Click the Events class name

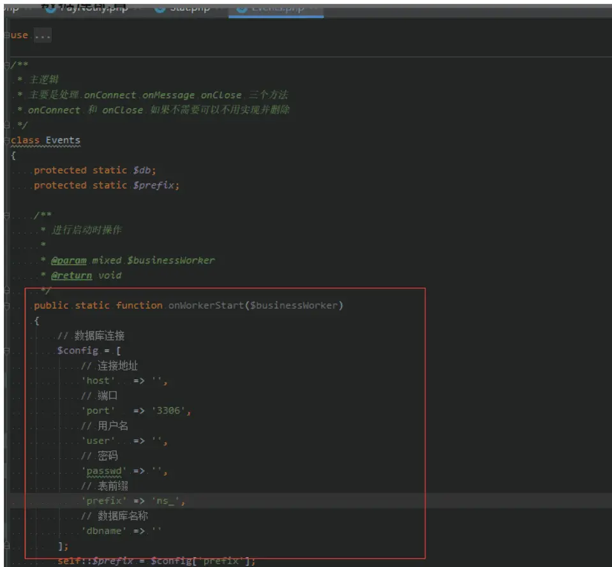pyautogui.click(x=63, y=140)
